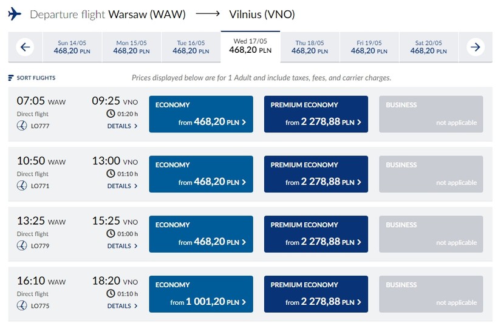Click the LOT logo beside LO777
The width and height of the screenshot is (498, 323).
(22, 126)
